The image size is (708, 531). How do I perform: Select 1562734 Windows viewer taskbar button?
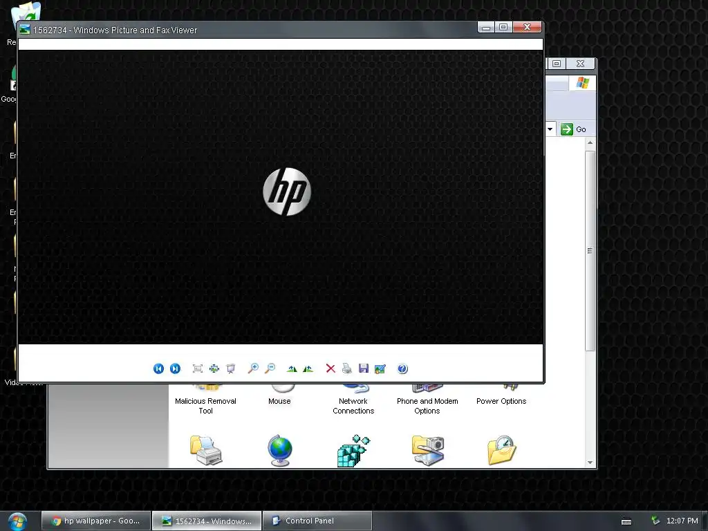(x=207, y=521)
